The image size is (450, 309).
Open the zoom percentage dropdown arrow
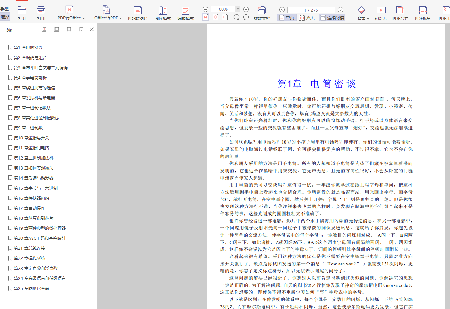[x=238, y=9]
